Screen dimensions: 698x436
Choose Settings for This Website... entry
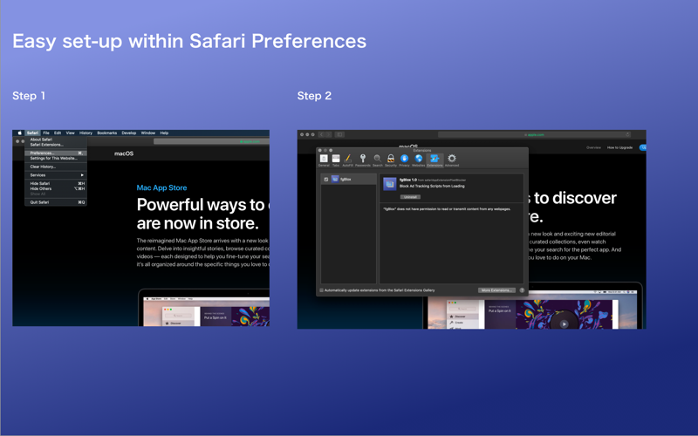pyautogui.click(x=56, y=158)
